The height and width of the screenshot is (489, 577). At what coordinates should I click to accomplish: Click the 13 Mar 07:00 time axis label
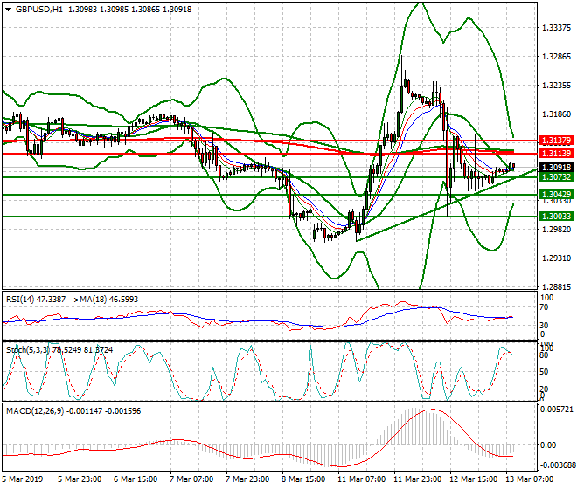[529, 479]
